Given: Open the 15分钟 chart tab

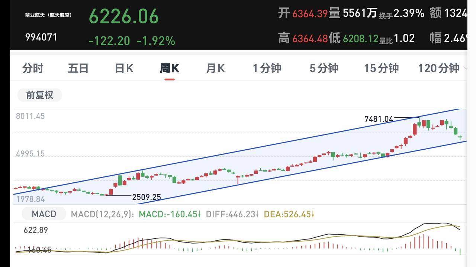Looking at the screenshot, I should click(x=381, y=68).
